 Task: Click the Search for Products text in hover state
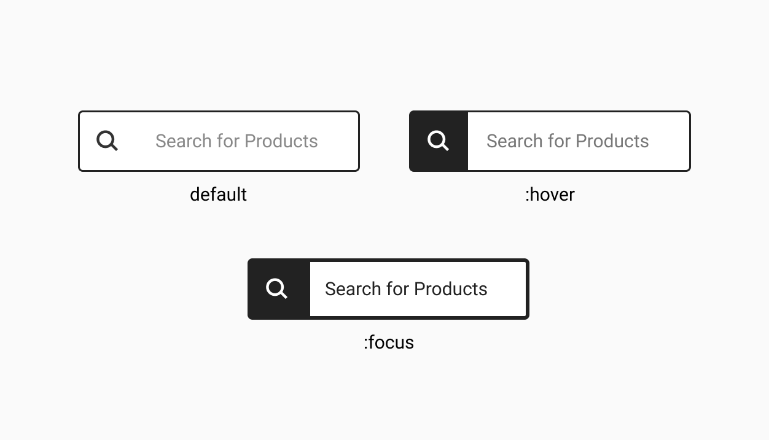[x=568, y=141]
